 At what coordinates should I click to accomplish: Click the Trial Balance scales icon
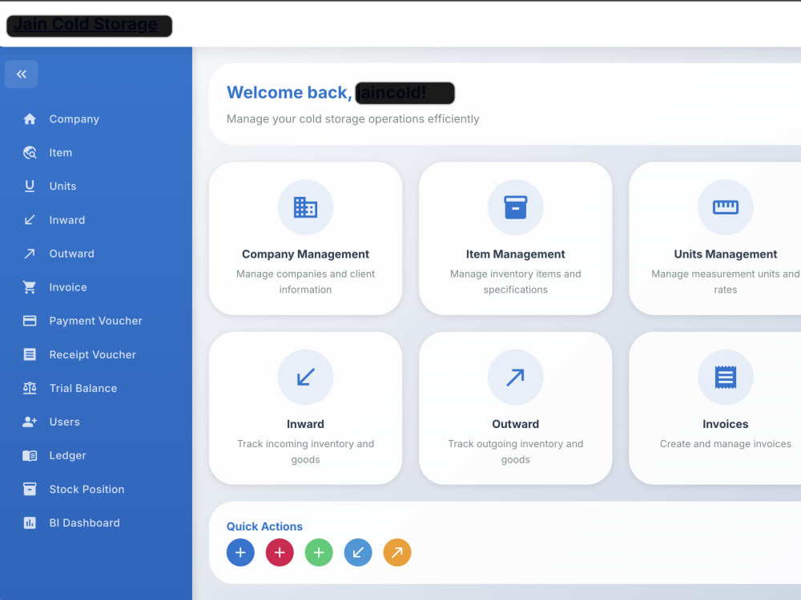(30, 388)
